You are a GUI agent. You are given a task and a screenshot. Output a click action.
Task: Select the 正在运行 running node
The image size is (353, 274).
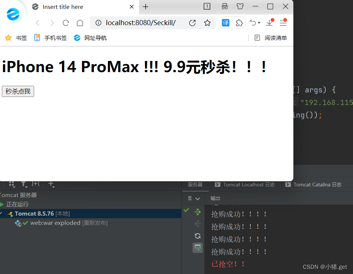click(17, 204)
